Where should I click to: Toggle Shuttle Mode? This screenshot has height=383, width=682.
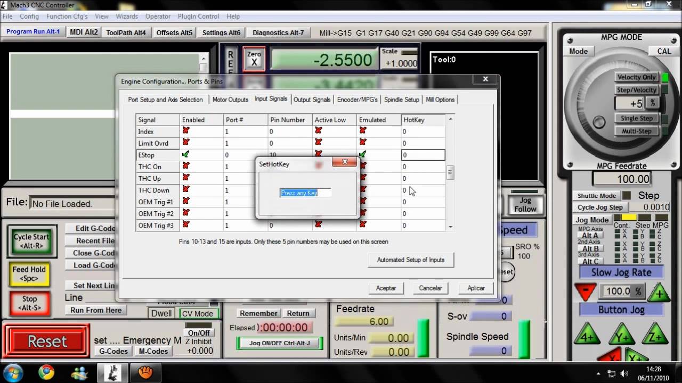click(x=597, y=196)
